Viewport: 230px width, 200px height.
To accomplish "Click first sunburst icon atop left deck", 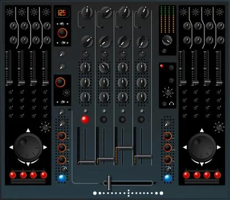I will 9,12.
